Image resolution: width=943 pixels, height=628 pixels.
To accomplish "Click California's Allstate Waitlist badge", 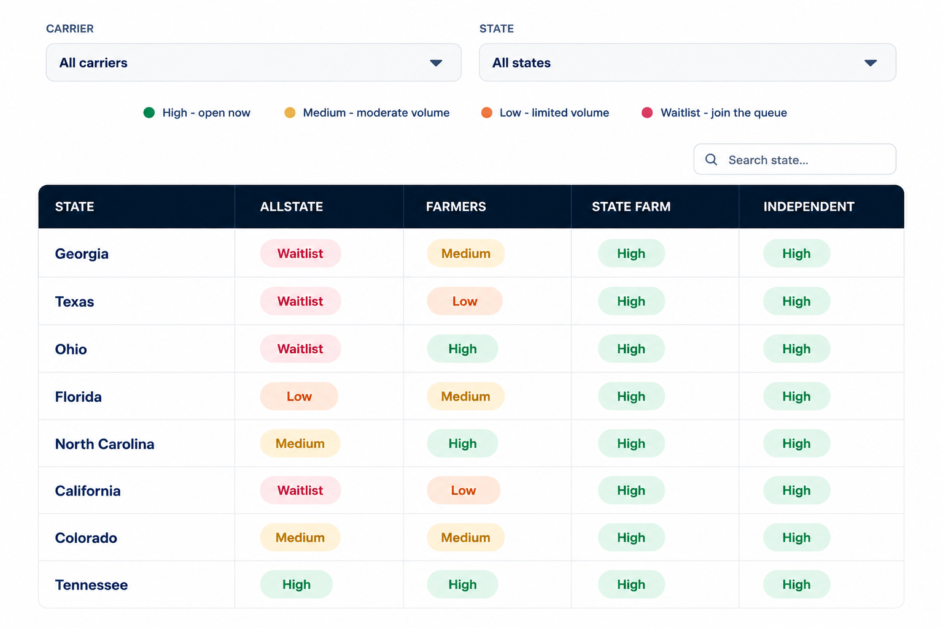I will click(x=300, y=490).
